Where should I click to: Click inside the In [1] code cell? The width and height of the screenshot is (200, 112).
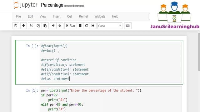coord(111,99)
